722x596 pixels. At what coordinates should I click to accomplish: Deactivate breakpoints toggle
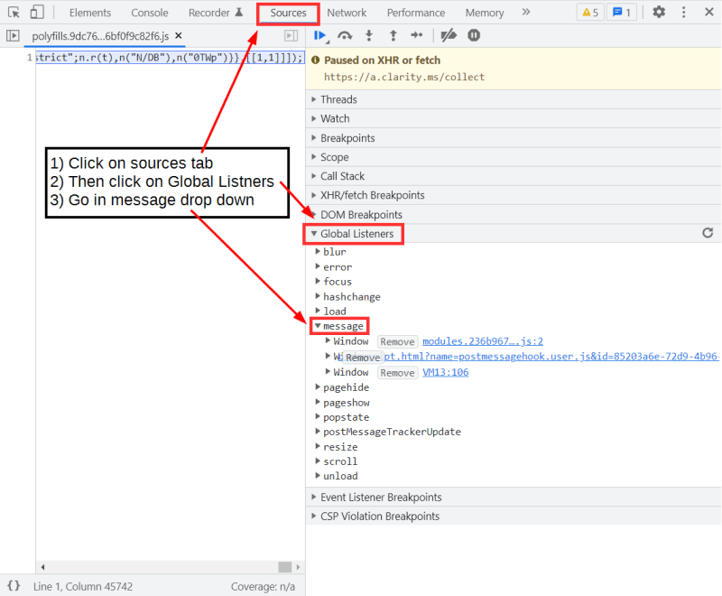(449, 35)
